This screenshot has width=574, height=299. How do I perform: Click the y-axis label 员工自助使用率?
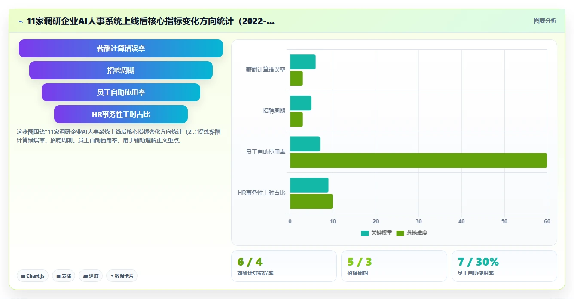(266, 152)
